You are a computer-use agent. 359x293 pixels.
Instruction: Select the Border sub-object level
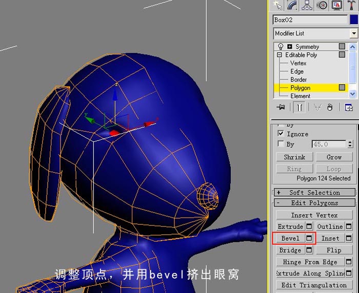click(298, 79)
